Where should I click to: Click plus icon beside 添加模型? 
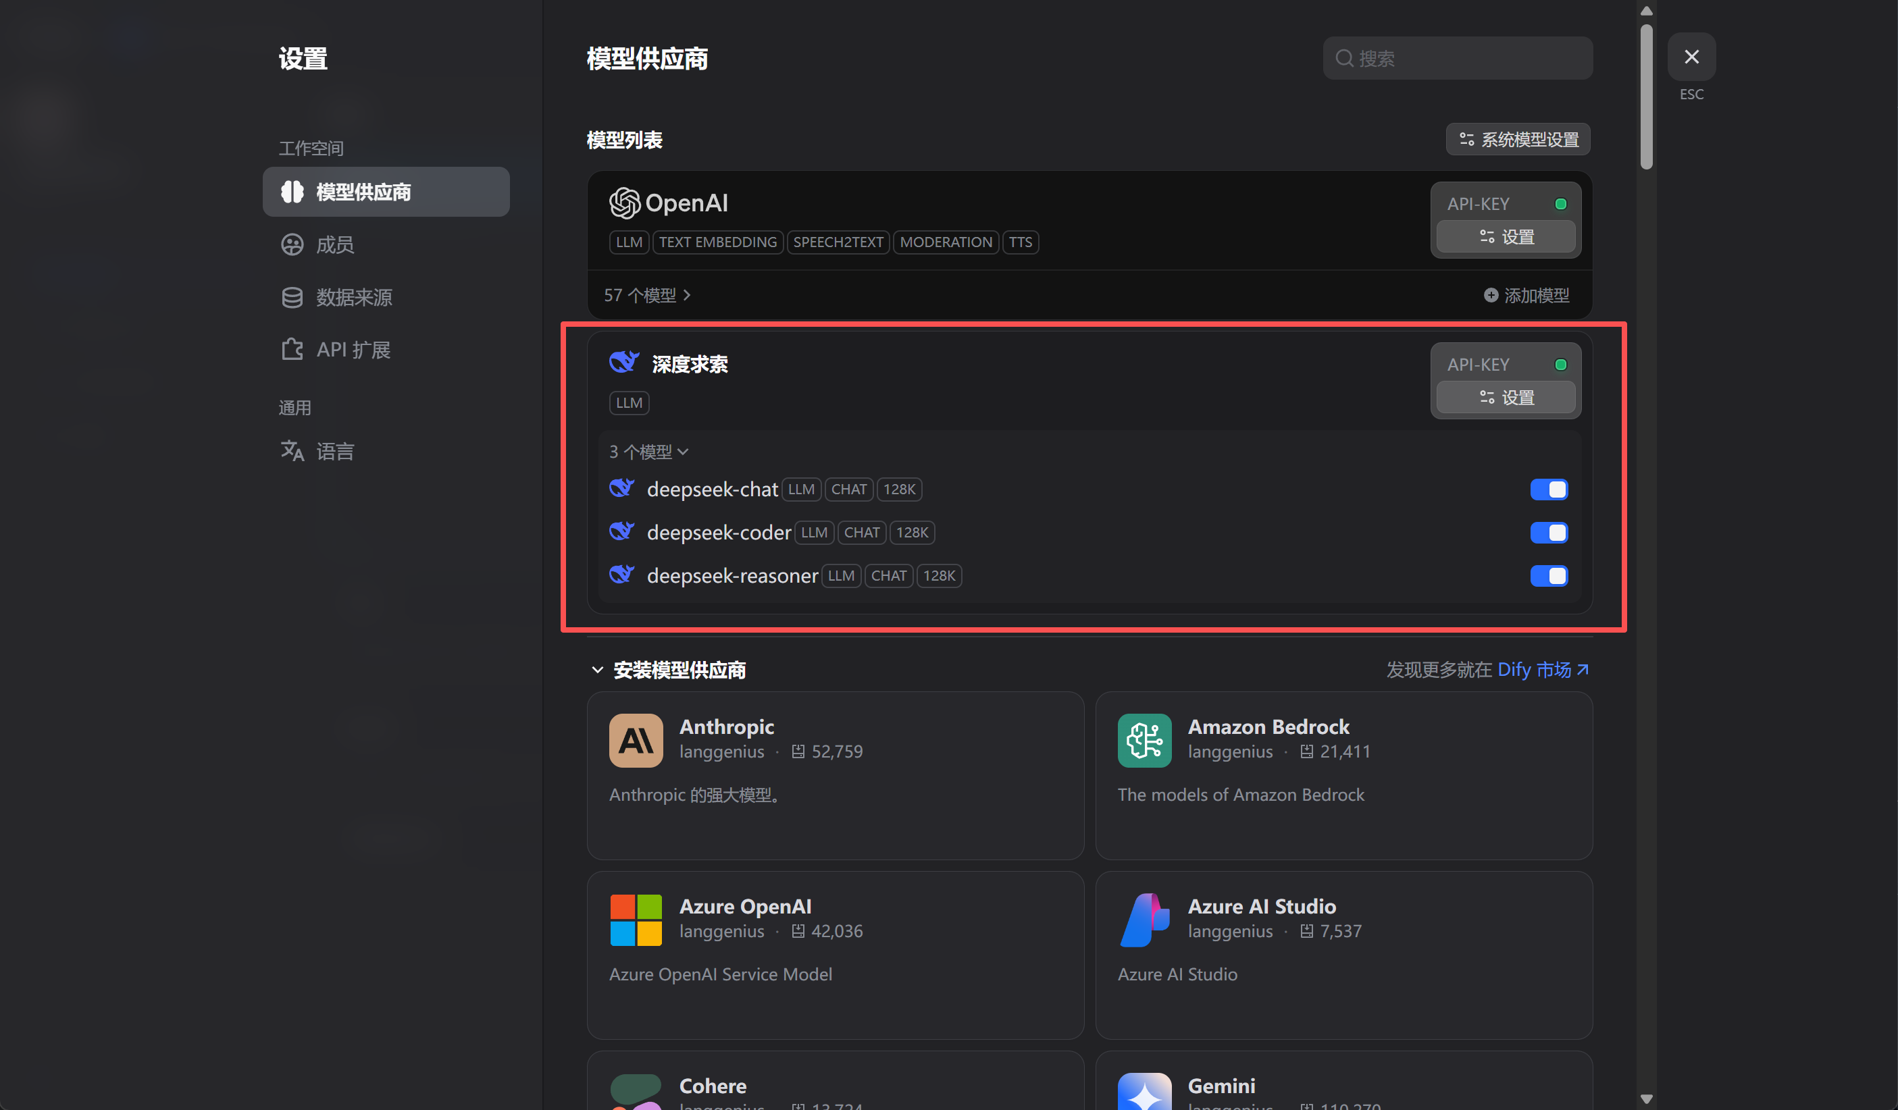(1491, 294)
